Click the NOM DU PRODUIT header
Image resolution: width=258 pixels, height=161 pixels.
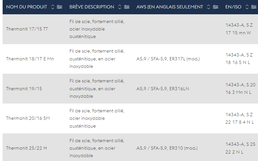27,7
